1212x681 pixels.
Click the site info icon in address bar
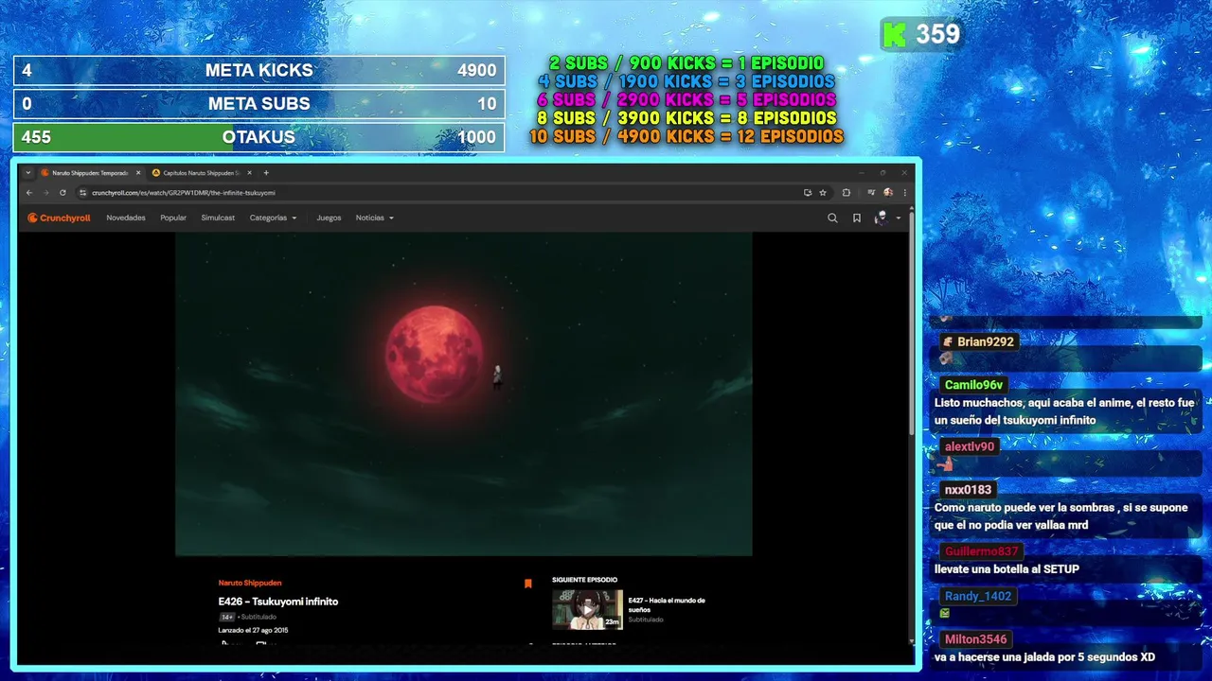(x=83, y=192)
